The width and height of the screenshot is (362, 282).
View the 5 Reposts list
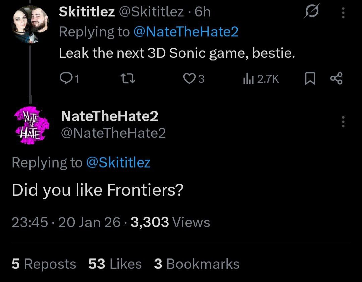point(44,264)
